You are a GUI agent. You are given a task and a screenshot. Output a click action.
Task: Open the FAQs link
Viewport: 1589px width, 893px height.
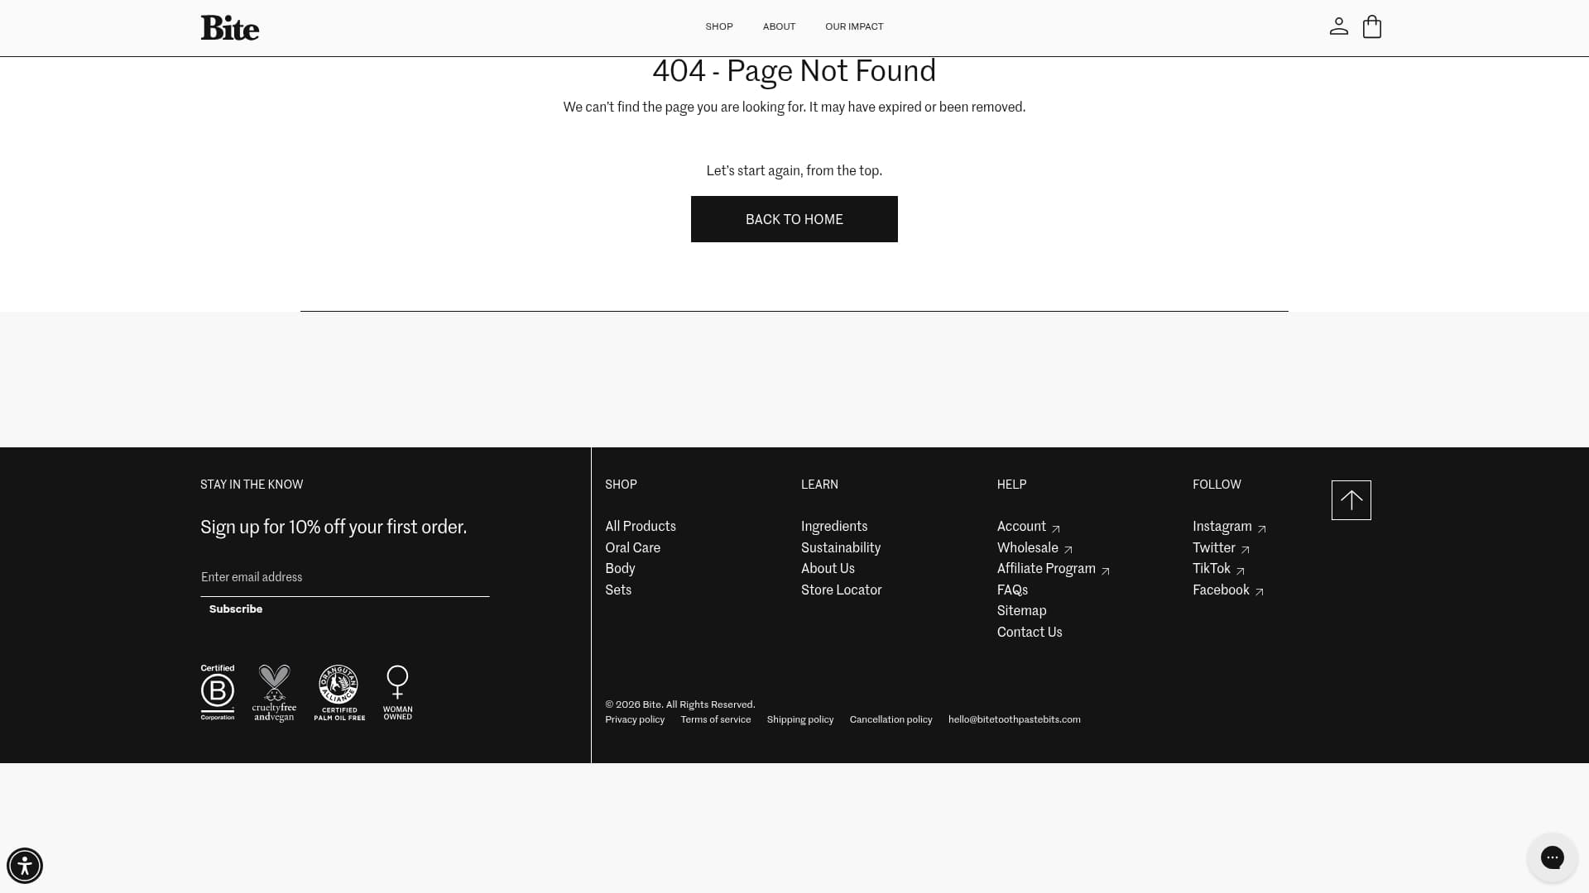point(1012,590)
